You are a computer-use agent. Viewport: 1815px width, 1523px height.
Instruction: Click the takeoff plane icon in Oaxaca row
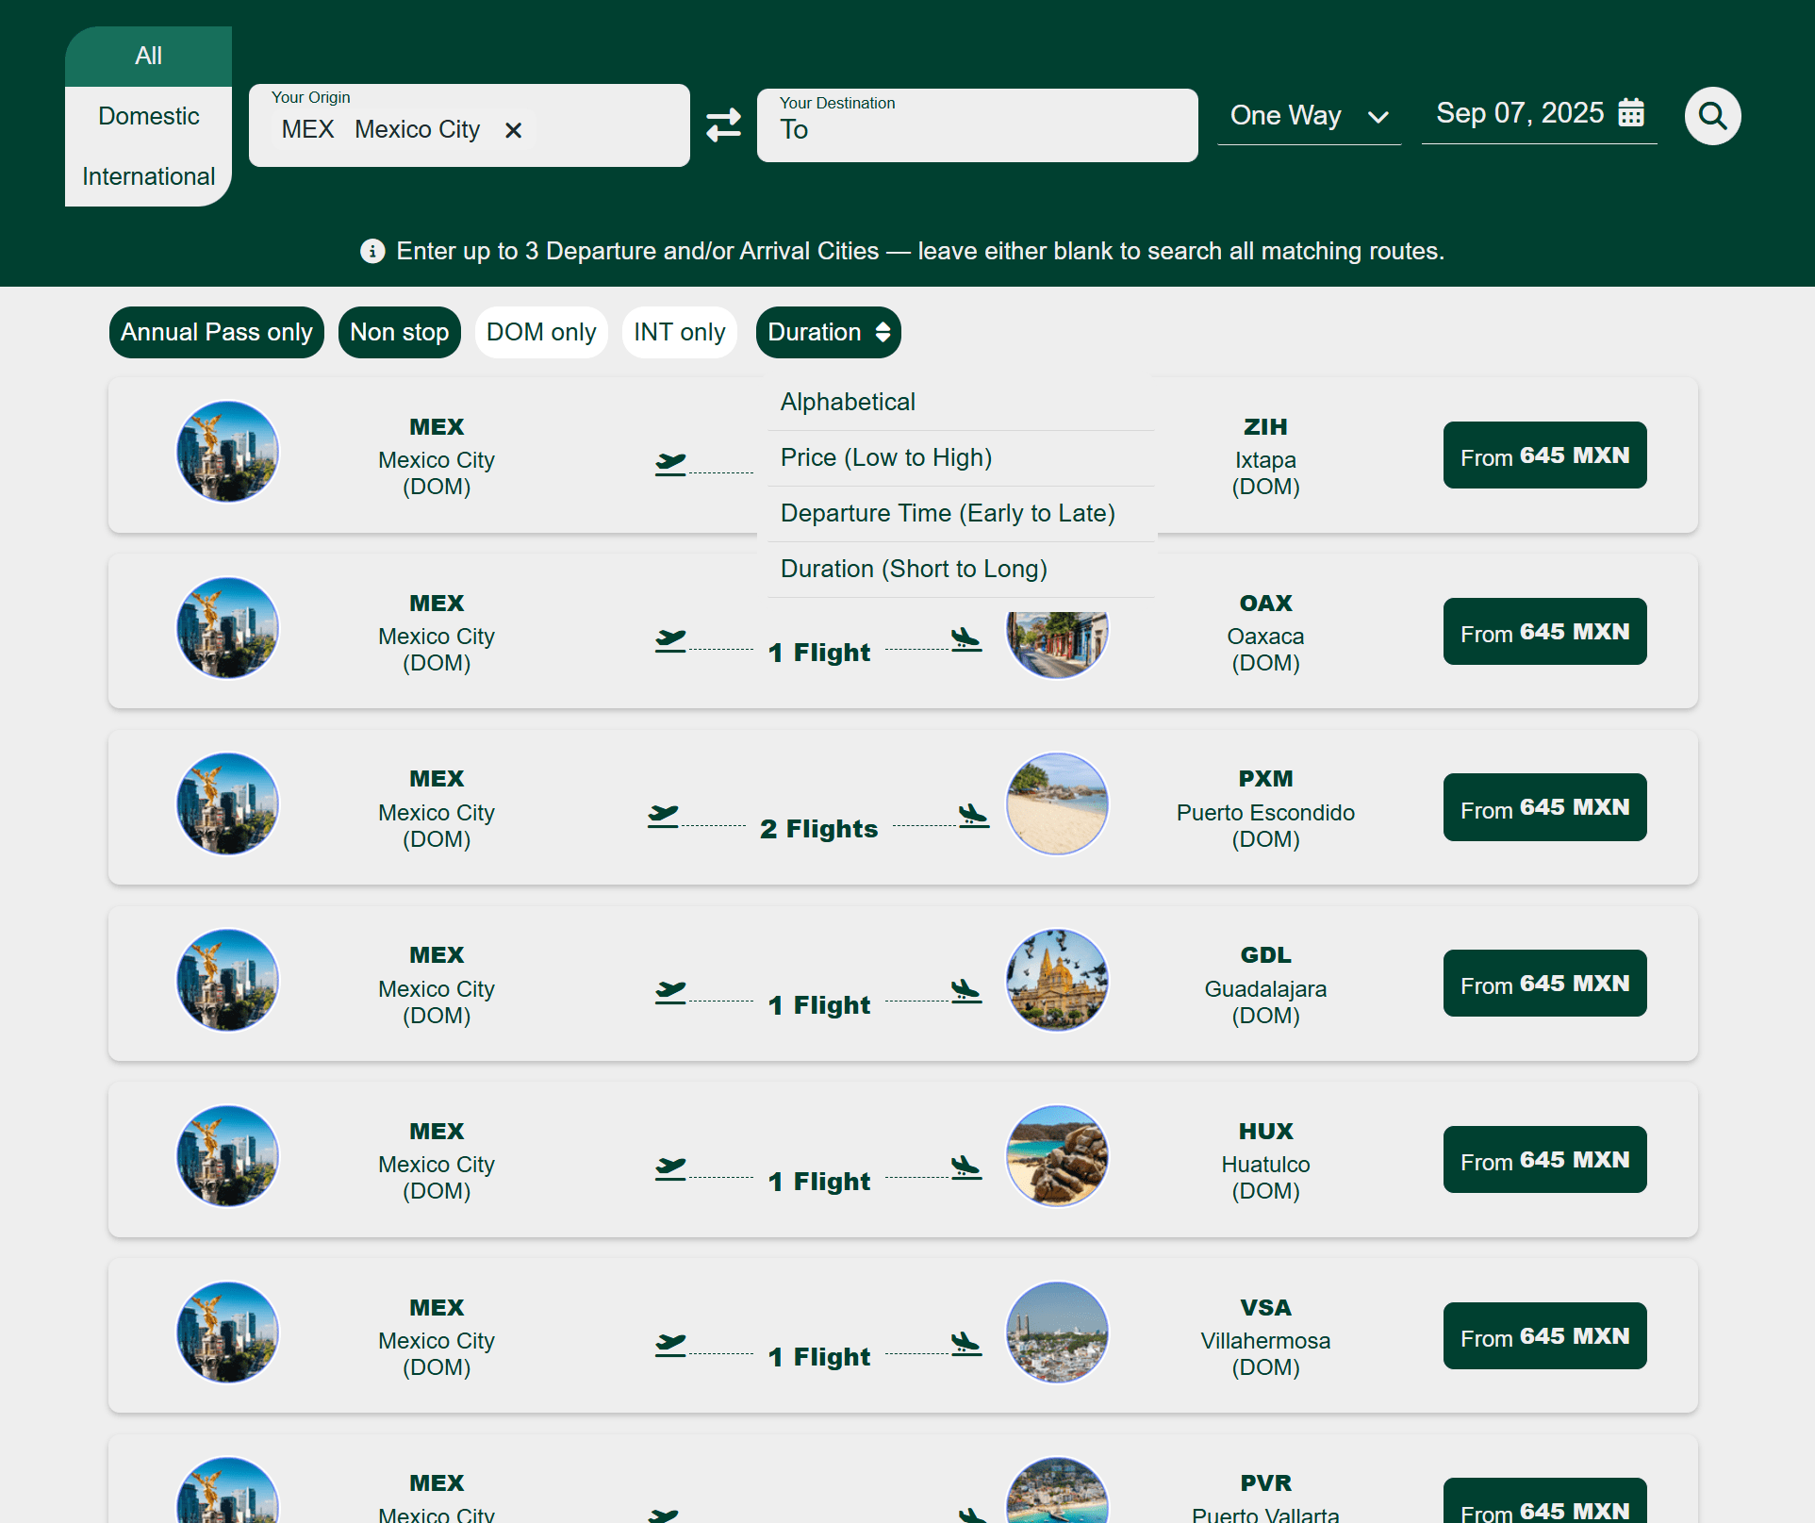tap(670, 640)
